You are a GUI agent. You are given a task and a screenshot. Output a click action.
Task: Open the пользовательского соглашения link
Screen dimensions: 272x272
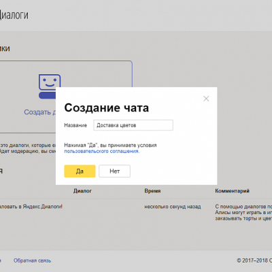tap(102, 151)
